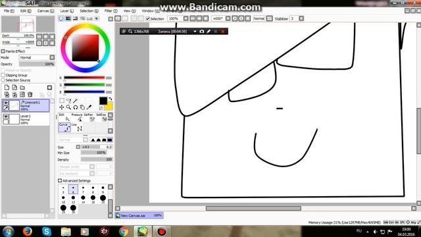Open the Selection menu
The height and width of the screenshot is (237, 421).
89,11
